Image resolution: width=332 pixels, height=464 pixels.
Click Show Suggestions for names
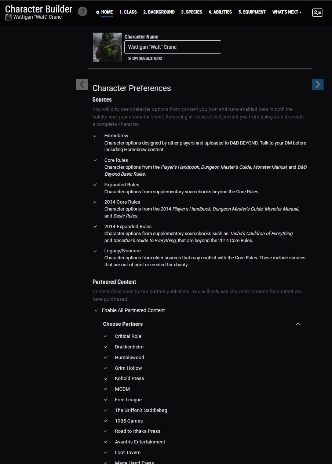[x=145, y=58]
